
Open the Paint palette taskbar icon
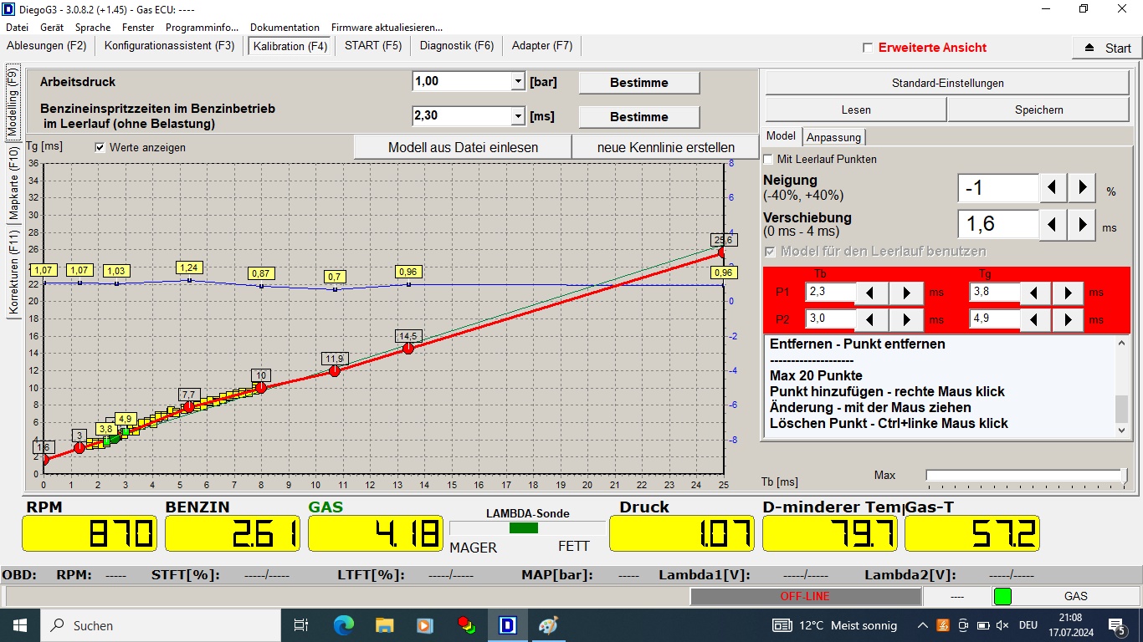(x=547, y=625)
